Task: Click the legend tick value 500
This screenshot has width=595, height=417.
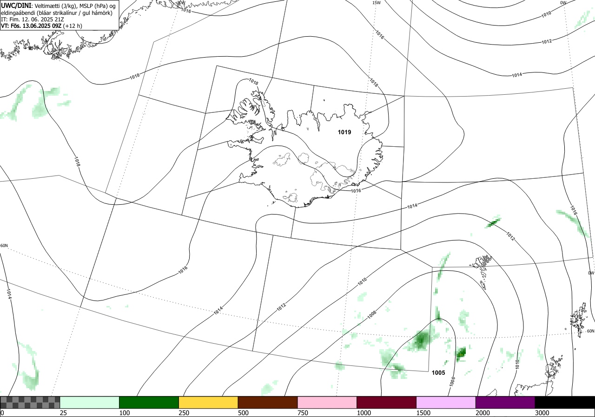Action: tap(243, 413)
